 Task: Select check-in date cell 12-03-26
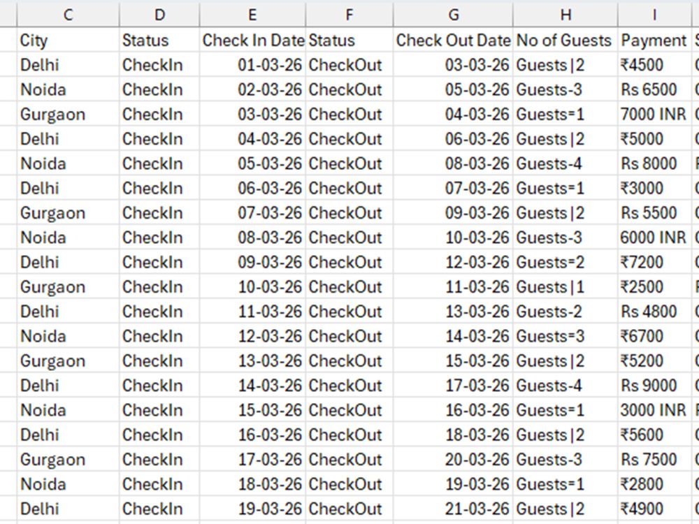pos(252,337)
